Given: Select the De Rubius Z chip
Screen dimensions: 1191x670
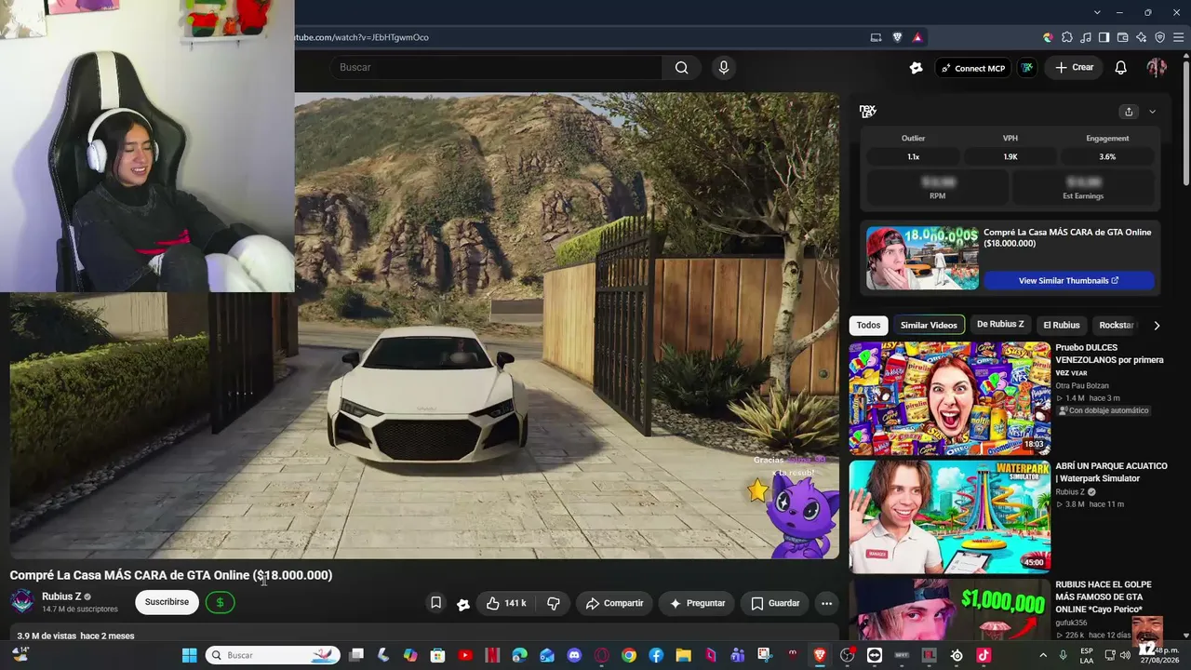Looking at the screenshot, I should (x=1000, y=325).
